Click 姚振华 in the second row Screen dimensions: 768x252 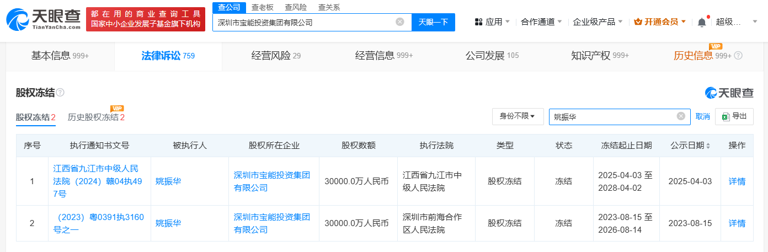click(168, 223)
